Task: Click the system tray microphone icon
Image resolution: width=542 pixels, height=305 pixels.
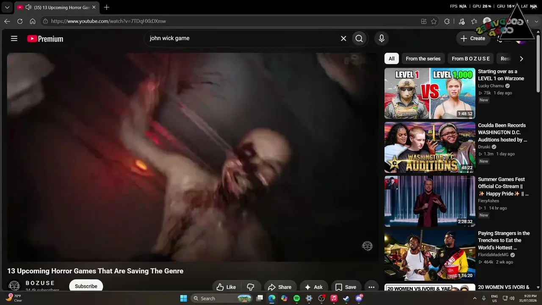Action: 484,298
